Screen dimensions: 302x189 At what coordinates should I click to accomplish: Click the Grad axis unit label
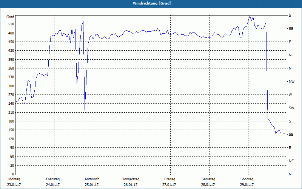10,17
